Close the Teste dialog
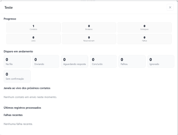178x135 pixels. click(170, 7)
